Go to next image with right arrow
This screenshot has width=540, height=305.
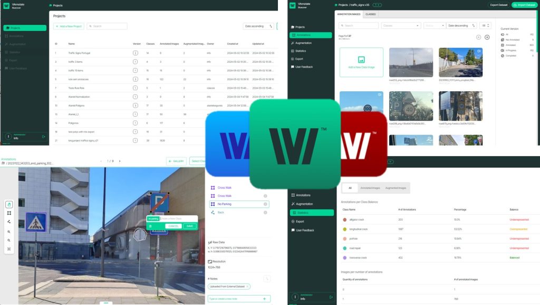pyautogui.click(x=120, y=161)
